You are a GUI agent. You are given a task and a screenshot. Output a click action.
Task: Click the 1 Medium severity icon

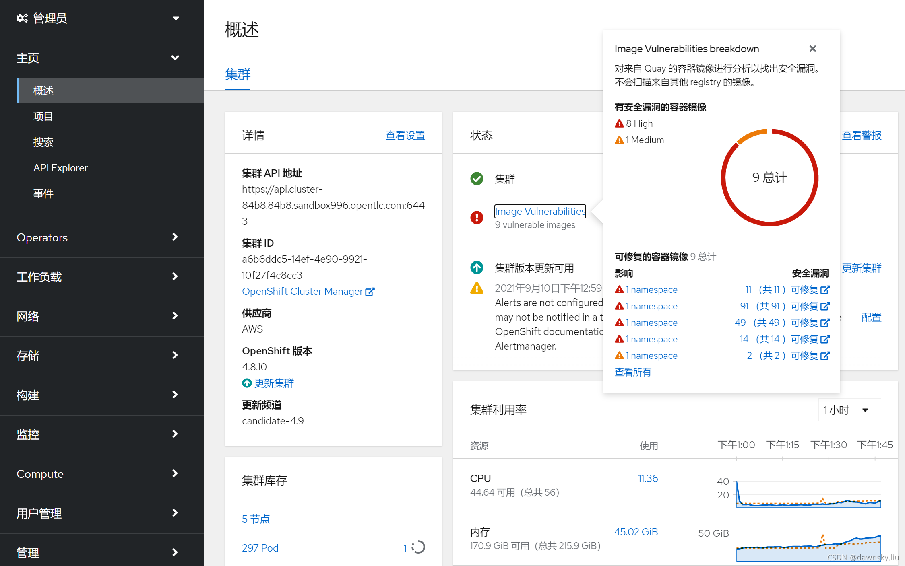point(619,140)
